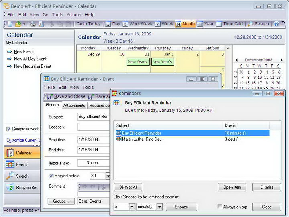289x217 pixels.
Task: Open Print Preview from the toolbar
Action: click(x=41, y=24)
